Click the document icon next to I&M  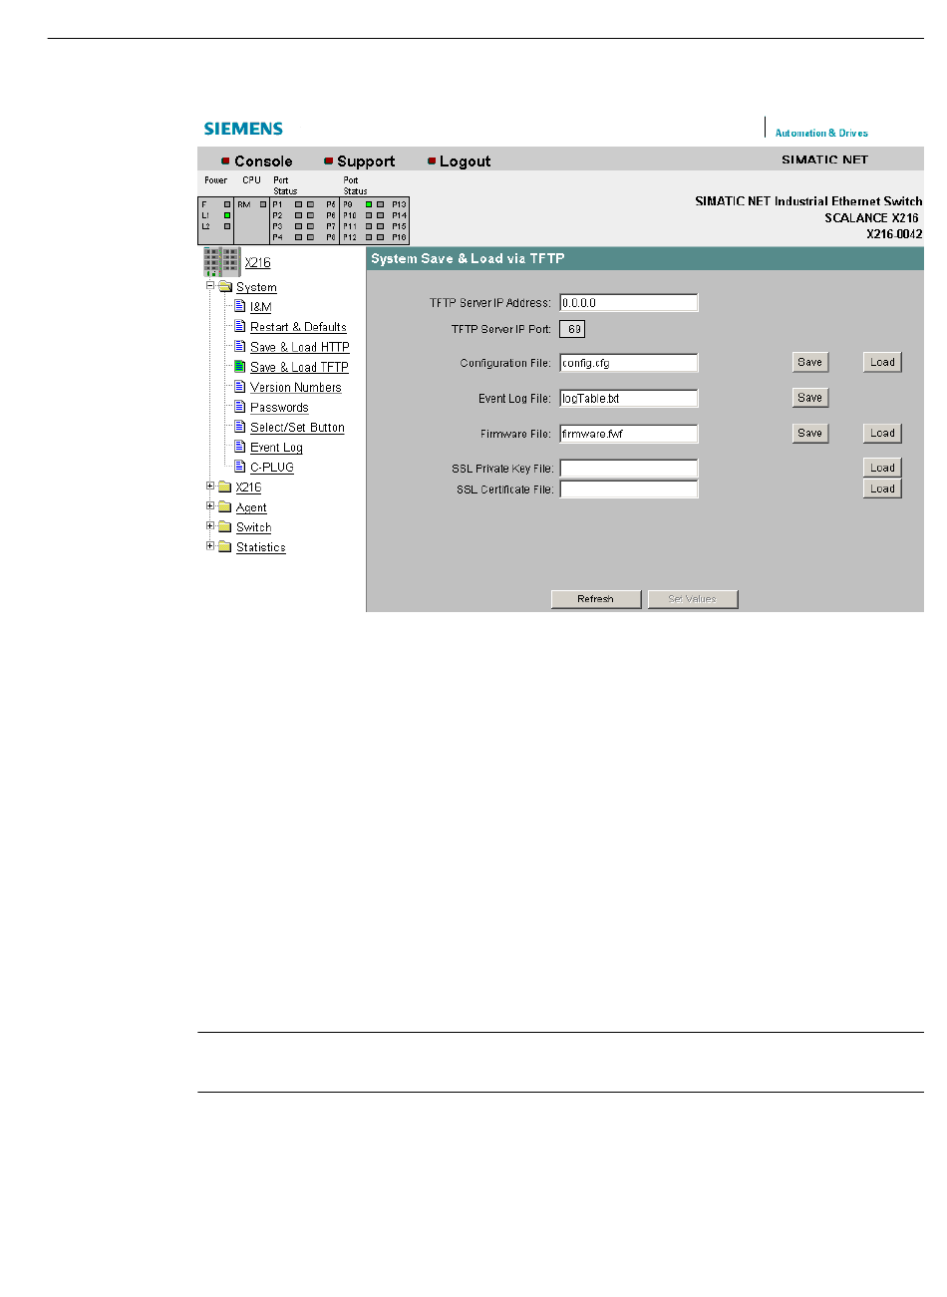pyautogui.click(x=240, y=306)
